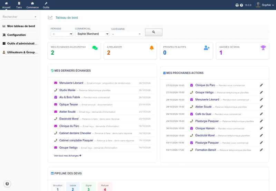This screenshot has width=276, height=191.
Task: Click the Tableau de bord chart icon
Action: [x=50, y=18]
